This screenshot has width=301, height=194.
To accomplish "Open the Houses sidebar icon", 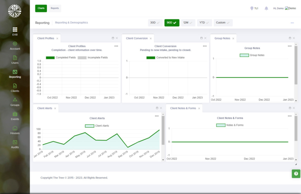I will (15, 129).
